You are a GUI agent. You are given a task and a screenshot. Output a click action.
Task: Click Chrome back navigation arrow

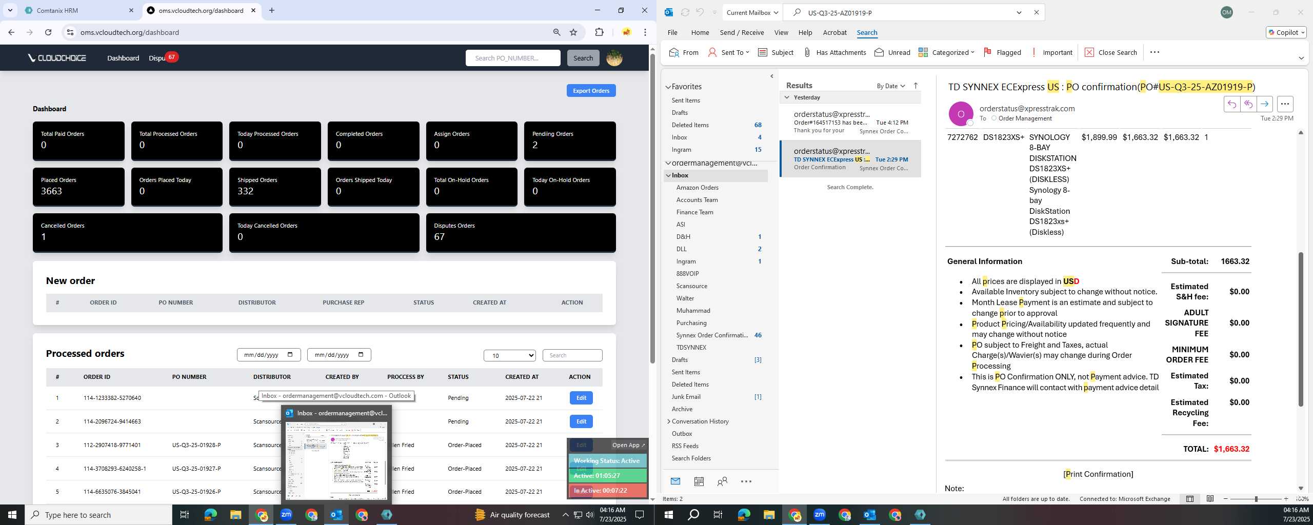11,32
